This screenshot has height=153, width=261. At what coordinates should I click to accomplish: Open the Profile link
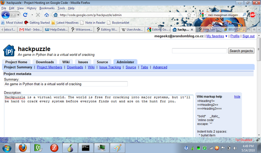(x=235, y=36)
